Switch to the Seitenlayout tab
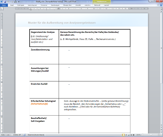The height and width of the screenshot is (137, 163). [32, 5]
